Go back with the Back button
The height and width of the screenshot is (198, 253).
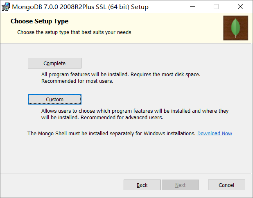click(142, 185)
